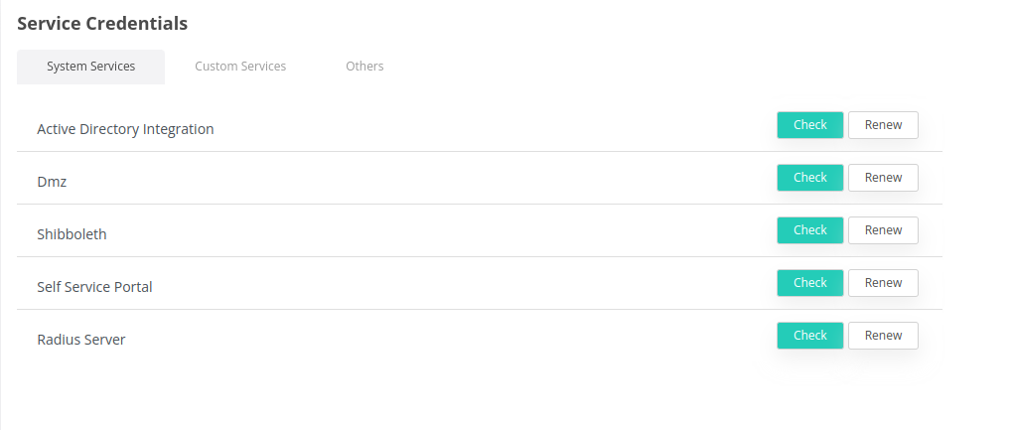Click the empty area below Radius Server
Screen dimensions: 1011x430
(x=477, y=392)
